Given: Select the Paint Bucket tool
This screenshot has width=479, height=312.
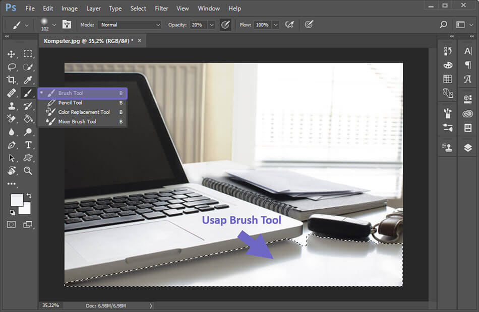Looking at the screenshot, I should (28, 119).
